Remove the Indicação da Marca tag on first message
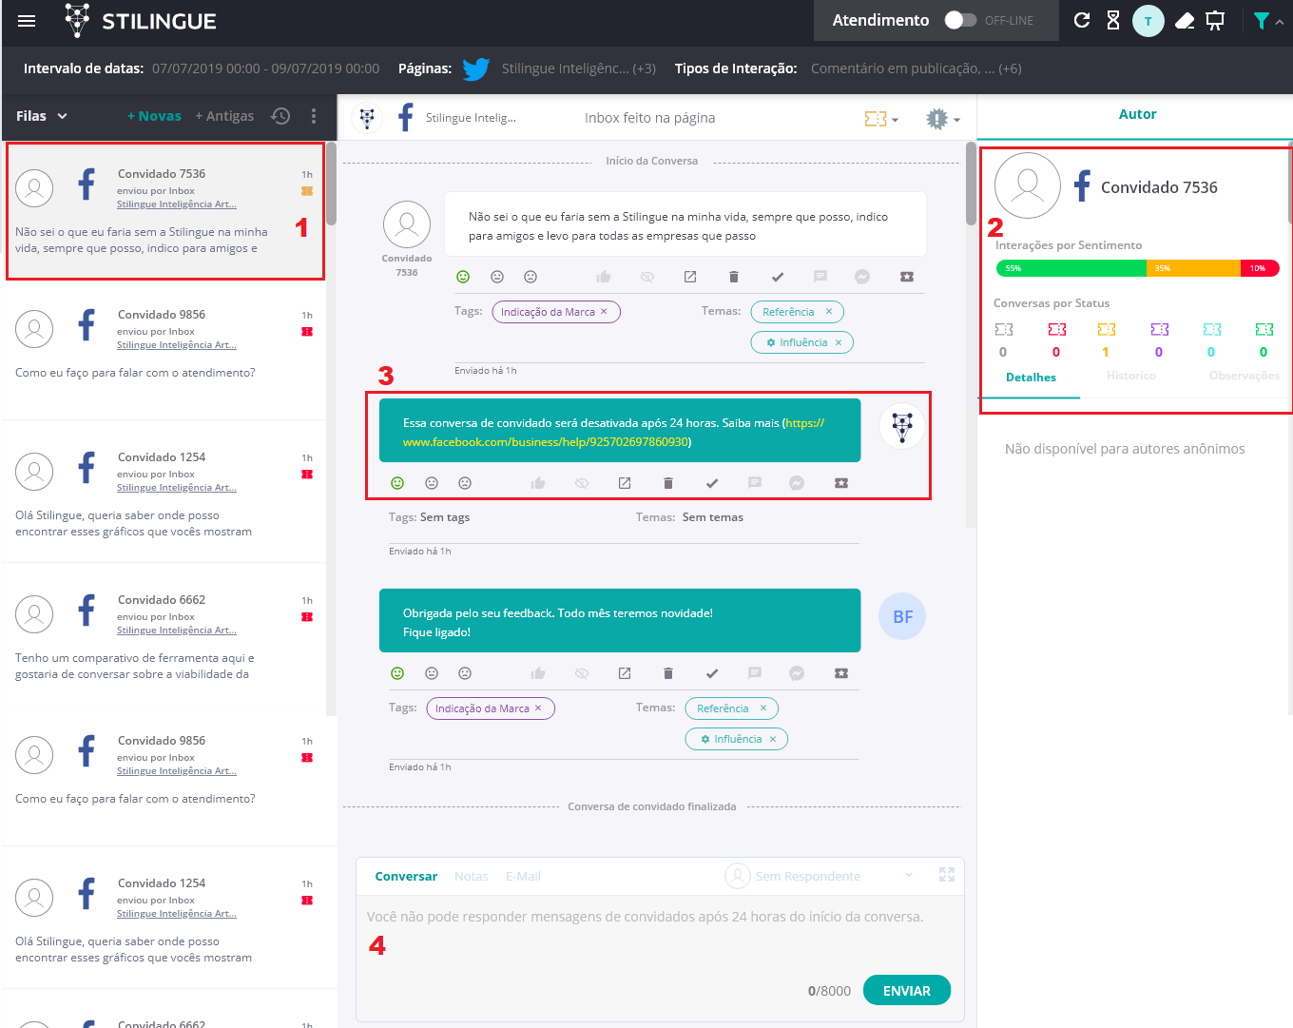This screenshot has width=1293, height=1028. click(x=604, y=312)
